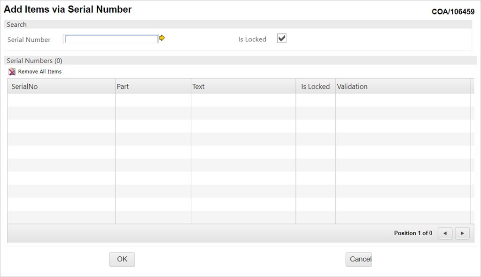Click the Remove All Items red X icon
Screen dimensions: 481x277
12,72
